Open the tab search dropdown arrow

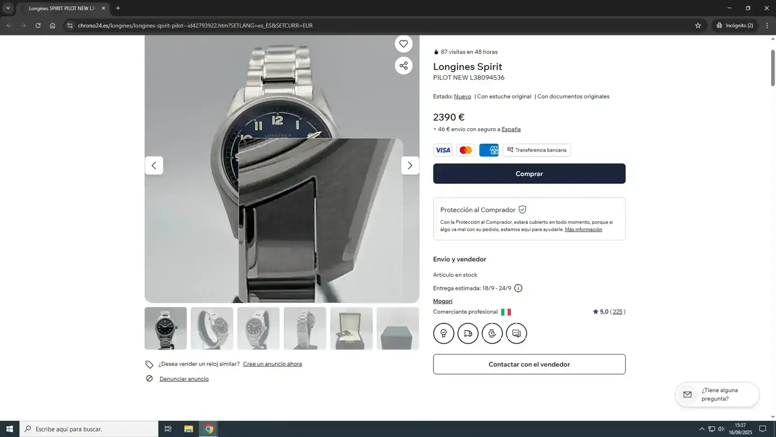point(8,8)
